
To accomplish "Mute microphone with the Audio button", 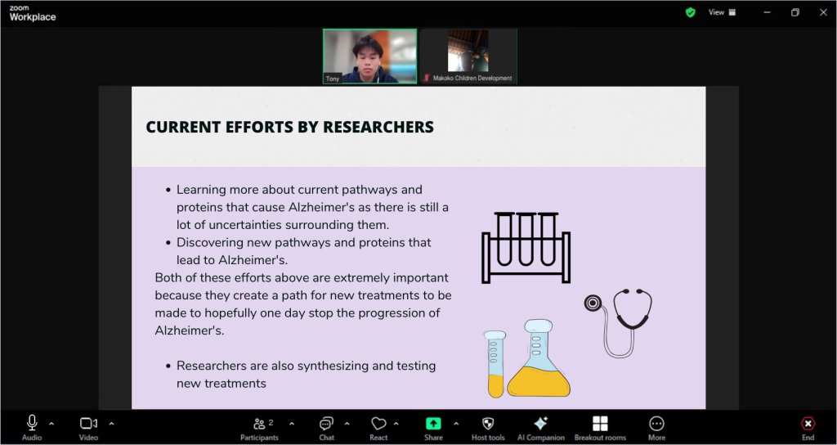I will [32, 429].
